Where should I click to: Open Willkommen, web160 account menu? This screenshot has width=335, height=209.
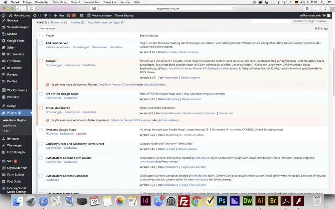click(315, 15)
